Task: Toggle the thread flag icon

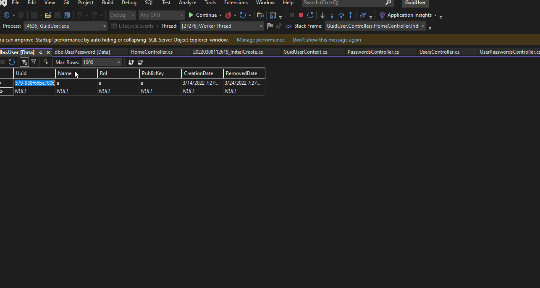Action: 270,26
